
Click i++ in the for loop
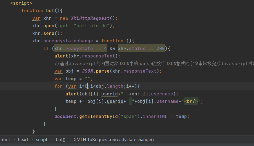(x=130, y=86)
